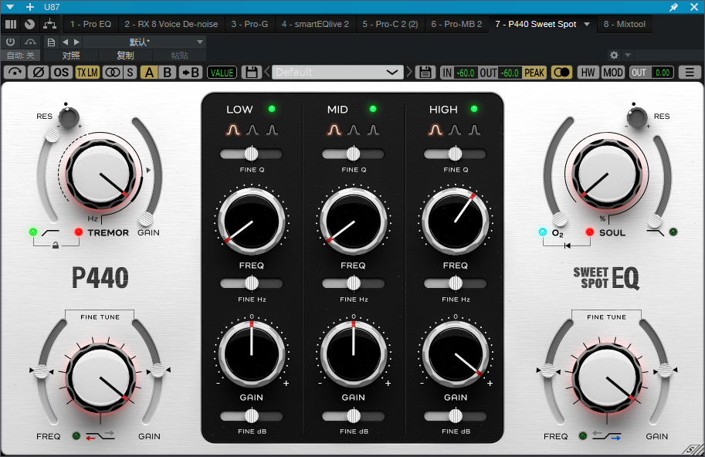This screenshot has width=705, height=457.
Task: Toggle the cyan O2 LED
Action: click(543, 232)
